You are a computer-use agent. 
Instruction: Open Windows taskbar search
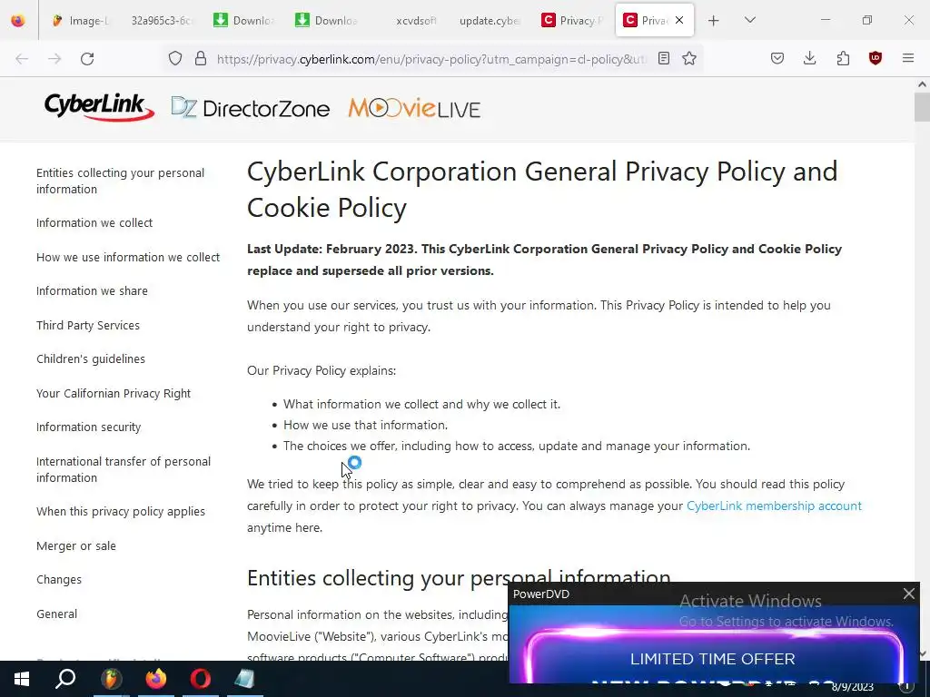click(65, 679)
